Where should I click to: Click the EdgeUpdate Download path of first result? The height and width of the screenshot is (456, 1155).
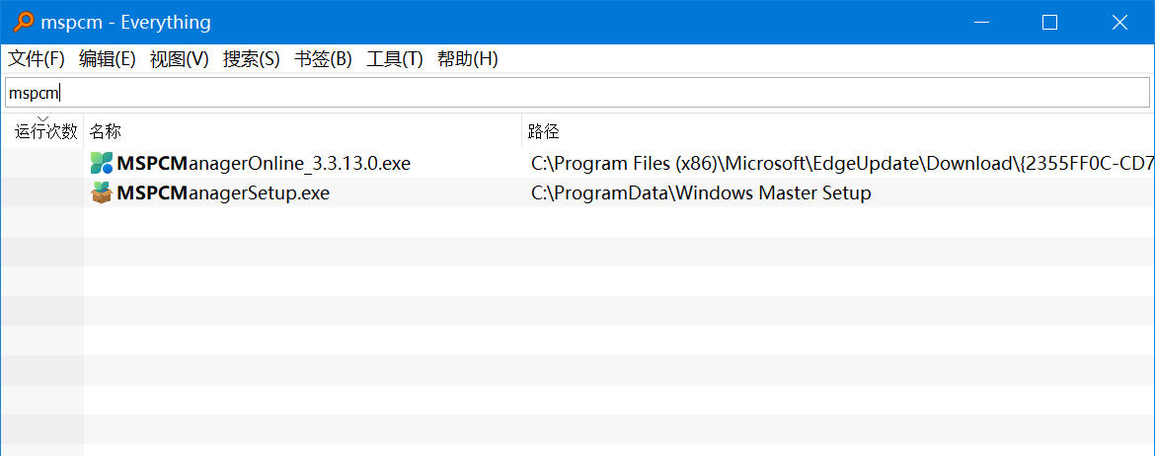839,163
